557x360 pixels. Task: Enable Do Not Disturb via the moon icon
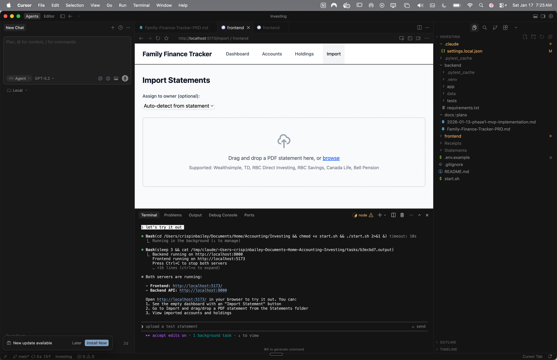[444, 5]
